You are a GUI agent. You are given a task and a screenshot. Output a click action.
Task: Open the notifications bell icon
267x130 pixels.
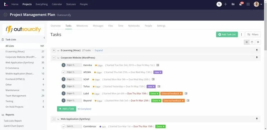tap(241, 4)
